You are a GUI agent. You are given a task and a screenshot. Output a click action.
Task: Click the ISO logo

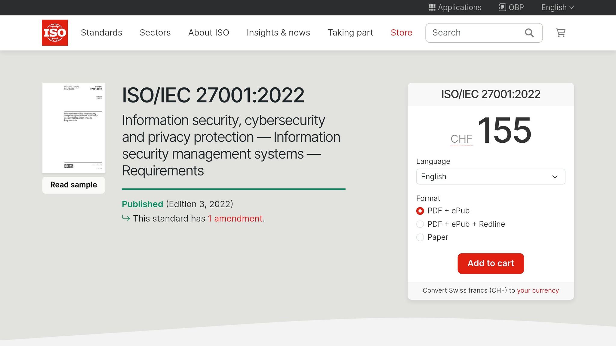(54, 32)
